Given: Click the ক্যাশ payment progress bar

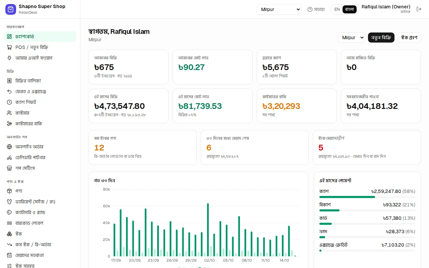Looking at the screenshot, I should [367, 197].
